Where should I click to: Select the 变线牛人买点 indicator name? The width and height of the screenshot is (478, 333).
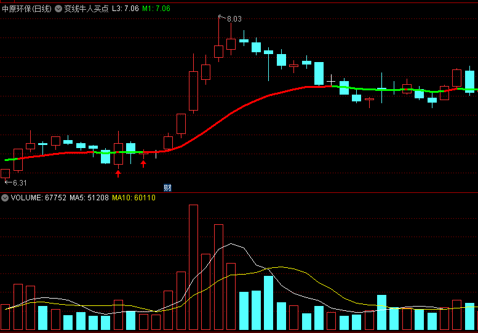click(x=86, y=9)
